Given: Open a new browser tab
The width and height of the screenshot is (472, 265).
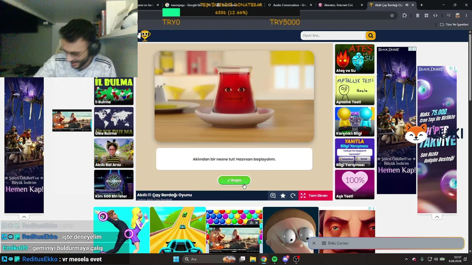Looking at the screenshot, I should point(421,5).
